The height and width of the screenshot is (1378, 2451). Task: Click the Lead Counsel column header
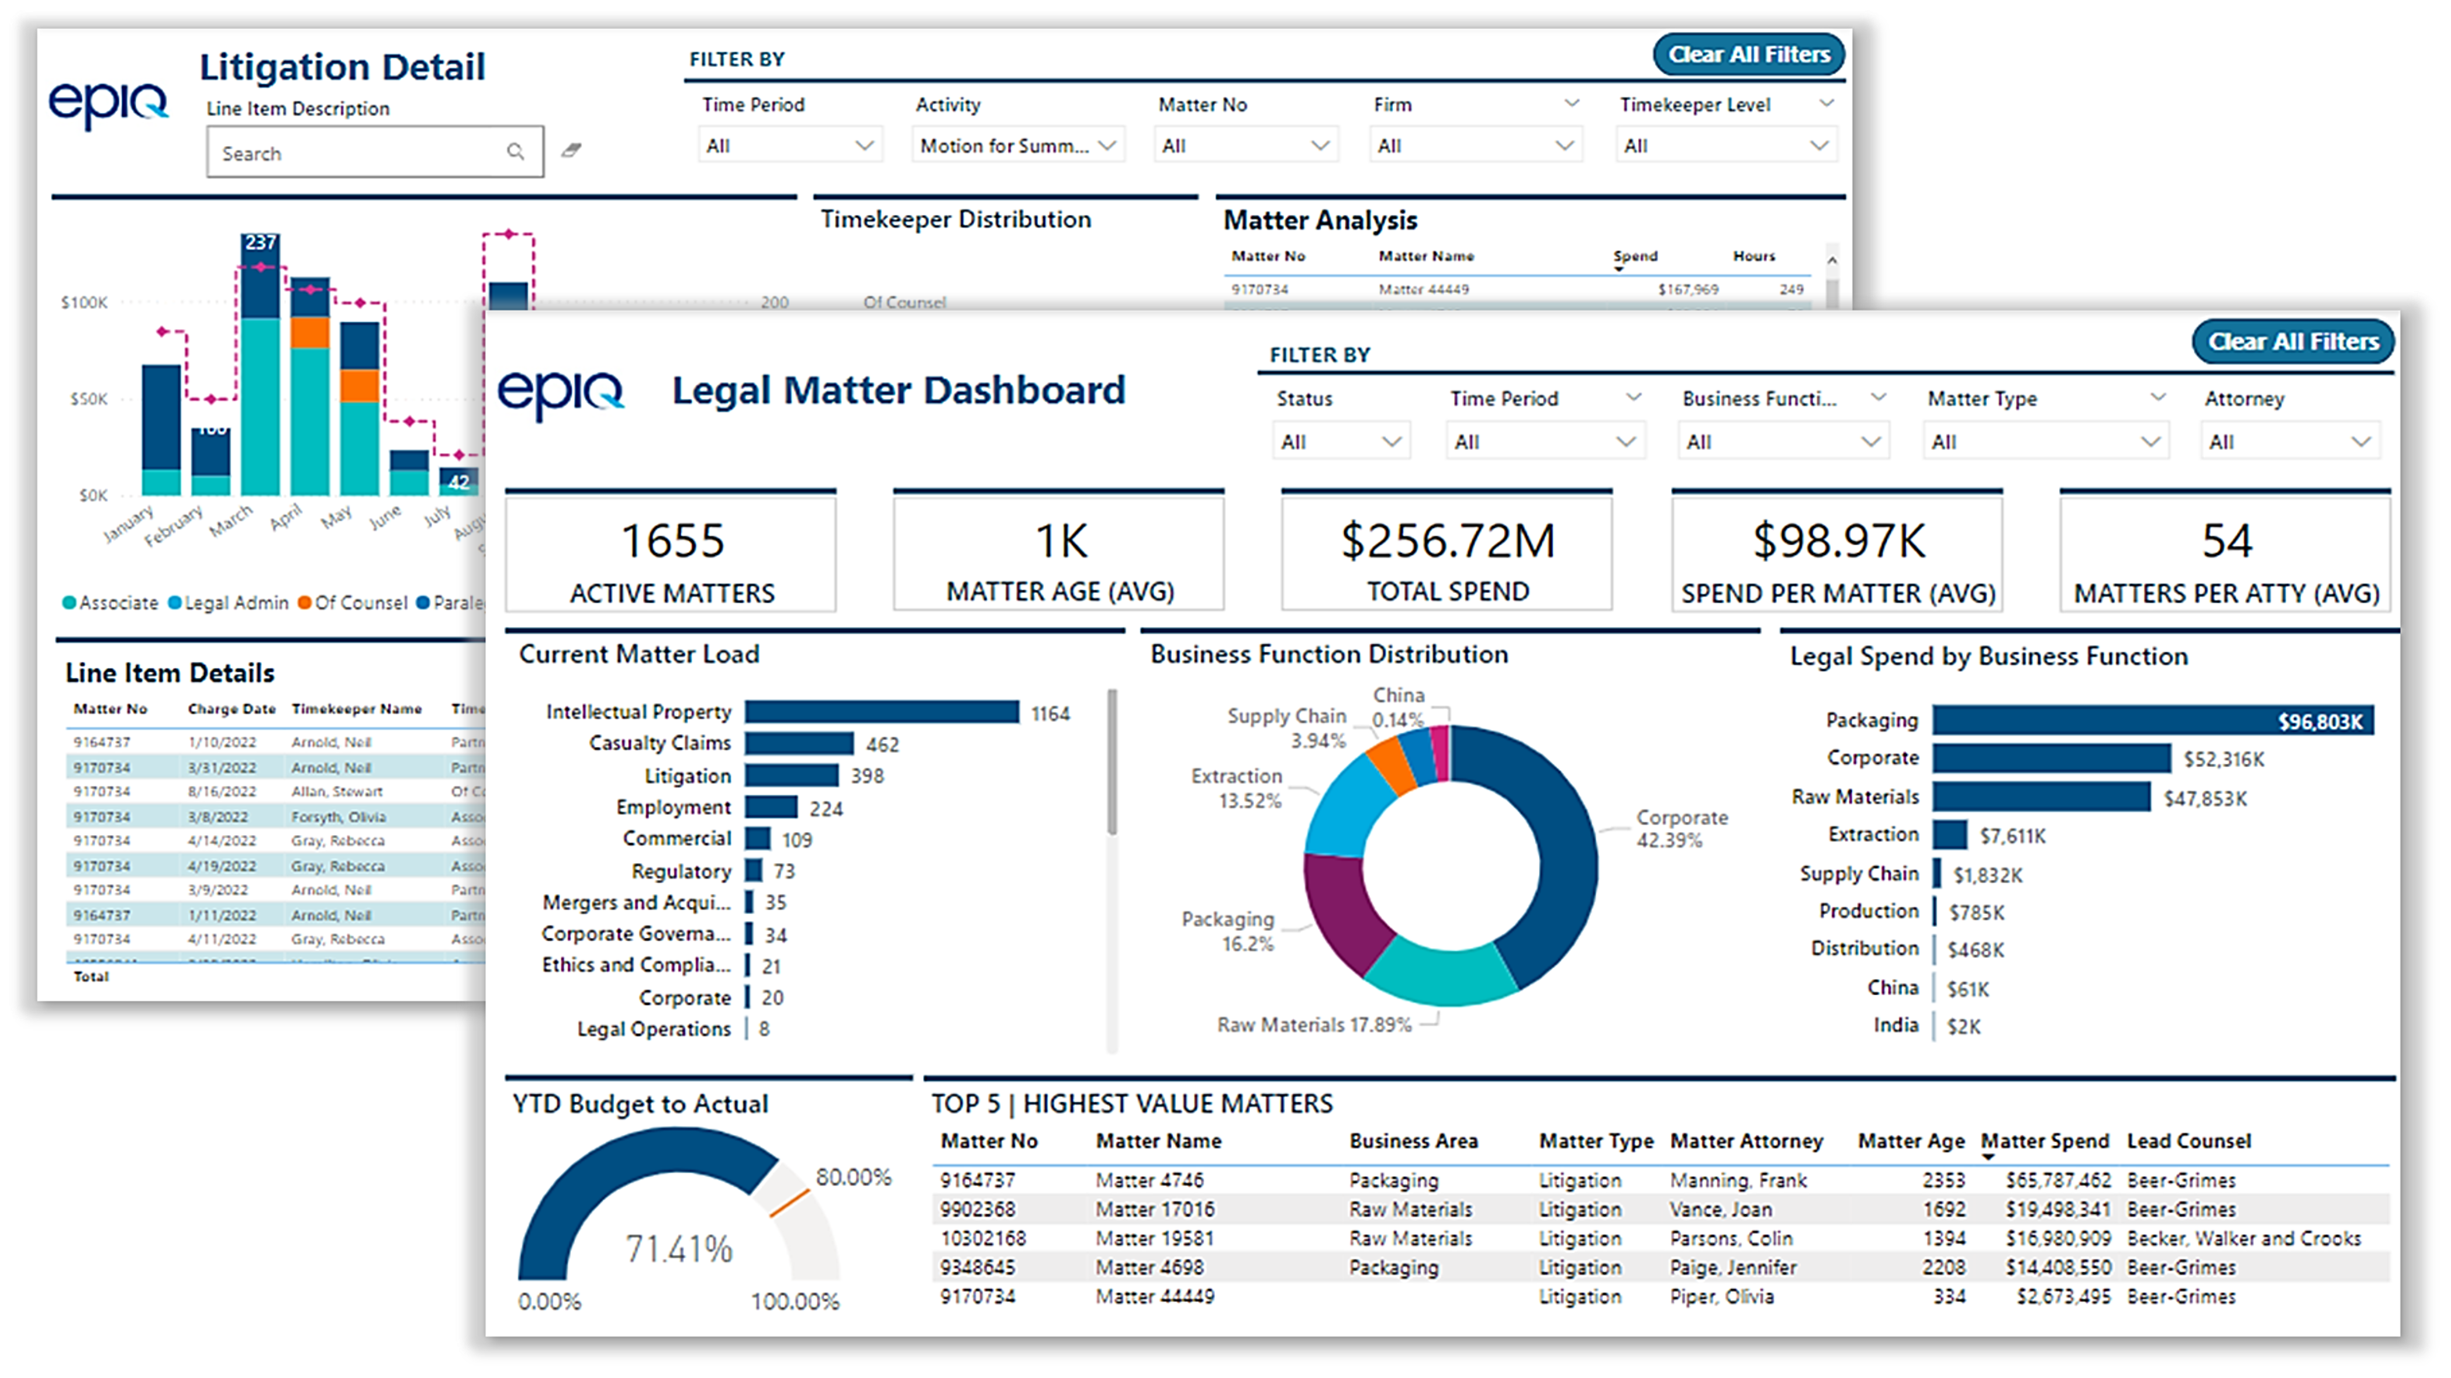pos(2188,1140)
